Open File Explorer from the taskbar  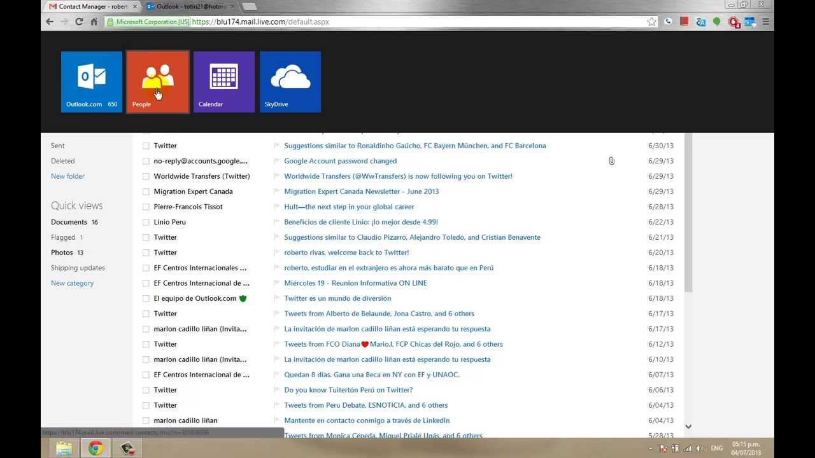pos(64,448)
